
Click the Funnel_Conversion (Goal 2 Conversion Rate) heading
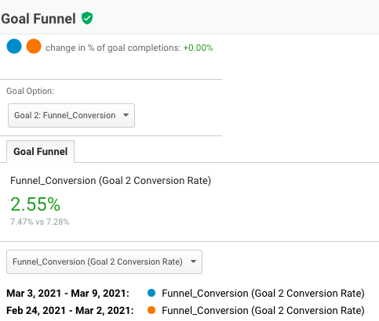[111, 181]
